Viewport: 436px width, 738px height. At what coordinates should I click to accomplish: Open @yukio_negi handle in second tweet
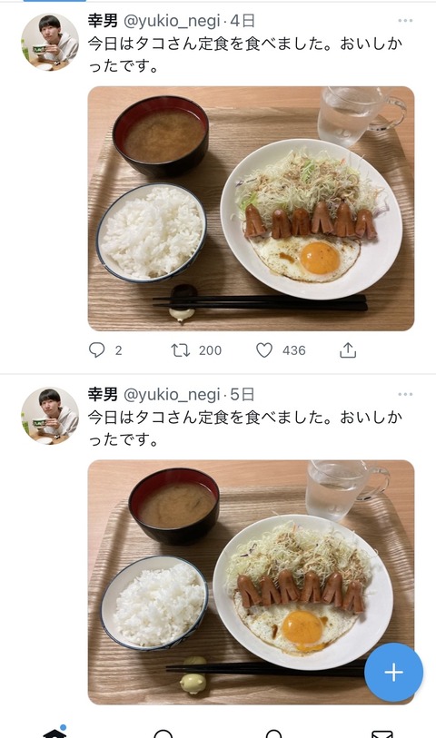172,394
